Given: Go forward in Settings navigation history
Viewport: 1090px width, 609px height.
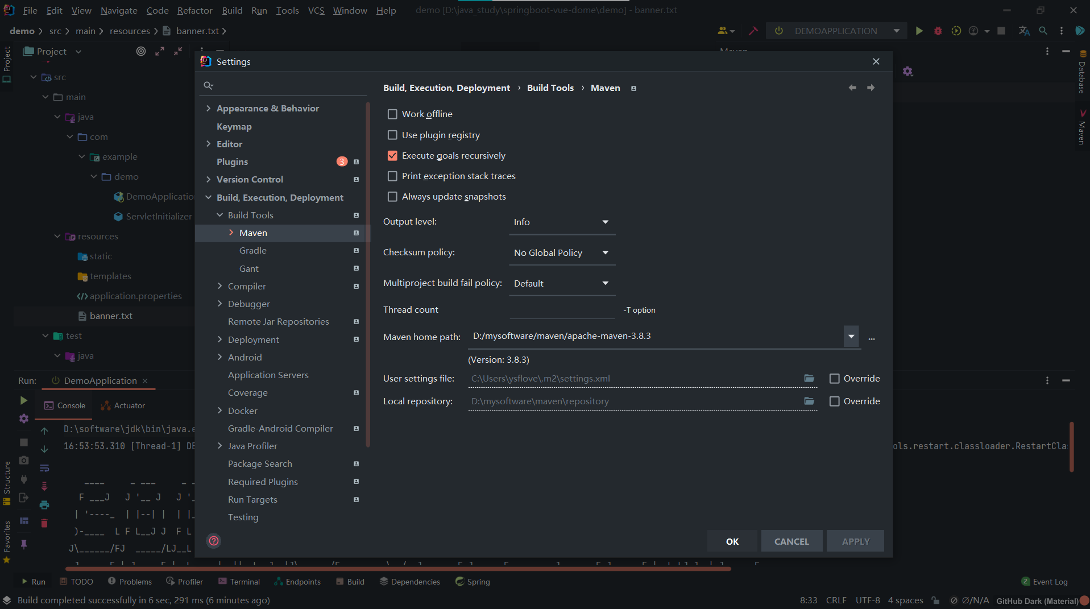Looking at the screenshot, I should coord(871,88).
